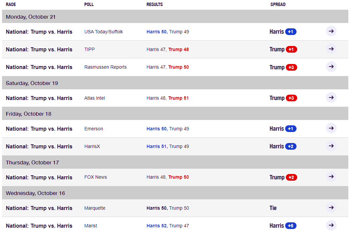
Task: Open the USA Today/Suffolk poll link
Action: pyautogui.click(x=104, y=32)
